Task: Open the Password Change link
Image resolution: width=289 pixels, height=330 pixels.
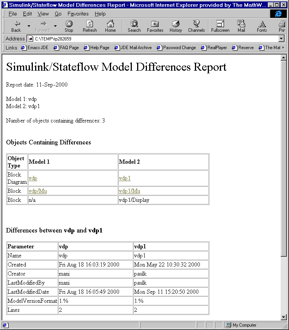Action: (x=176, y=48)
